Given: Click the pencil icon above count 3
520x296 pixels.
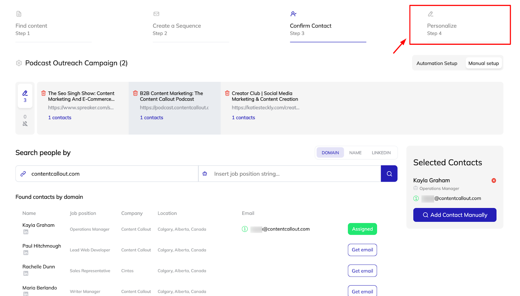Looking at the screenshot, I should pos(25,93).
